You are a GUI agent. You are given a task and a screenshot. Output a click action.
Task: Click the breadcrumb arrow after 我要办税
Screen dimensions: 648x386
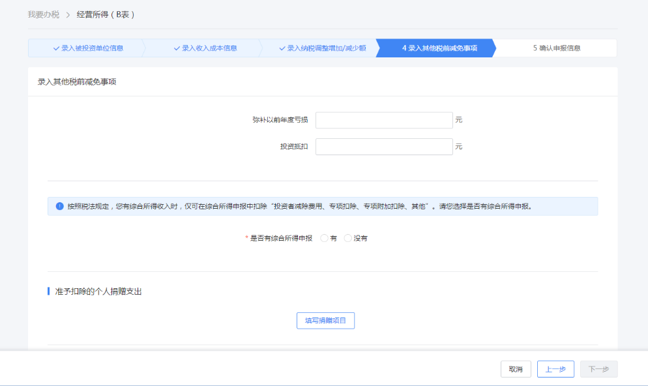pos(68,14)
